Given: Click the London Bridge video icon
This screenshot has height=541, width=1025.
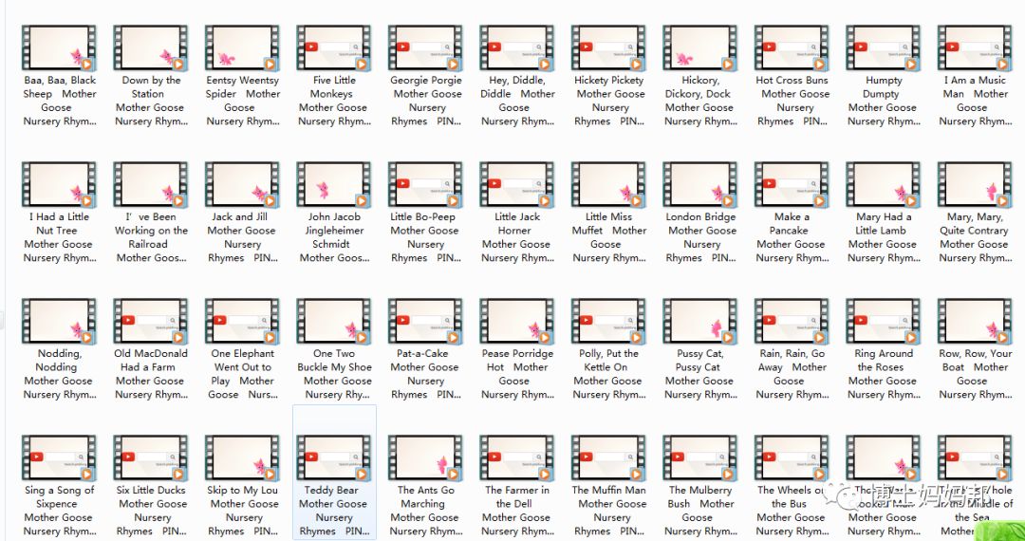Looking at the screenshot, I should pyautogui.click(x=699, y=184).
